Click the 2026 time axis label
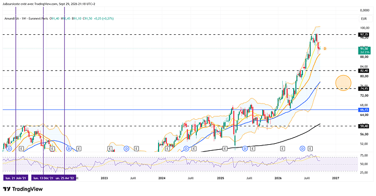The image size is (376, 196). [x=278, y=178]
